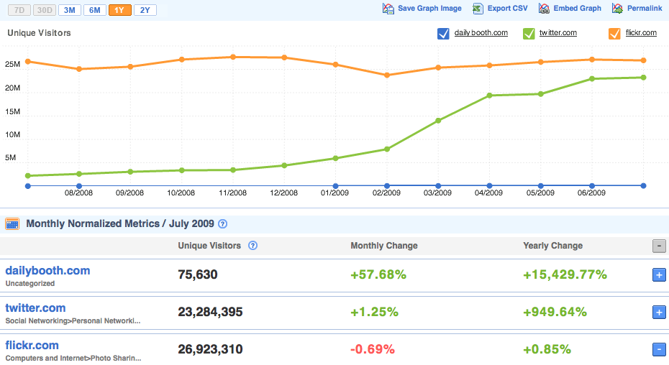Click the Export CSV link
This screenshot has width=669, height=365.
point(507,8)
